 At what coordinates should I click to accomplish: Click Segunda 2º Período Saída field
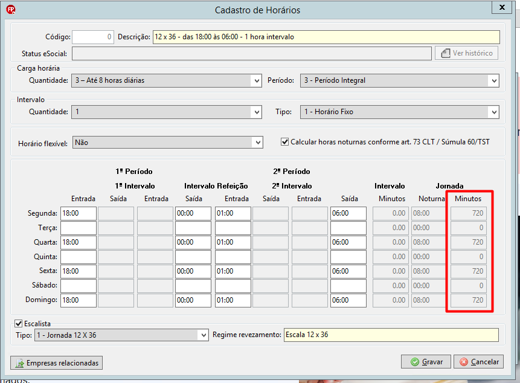pyautogui.click(x=348, y=214)
